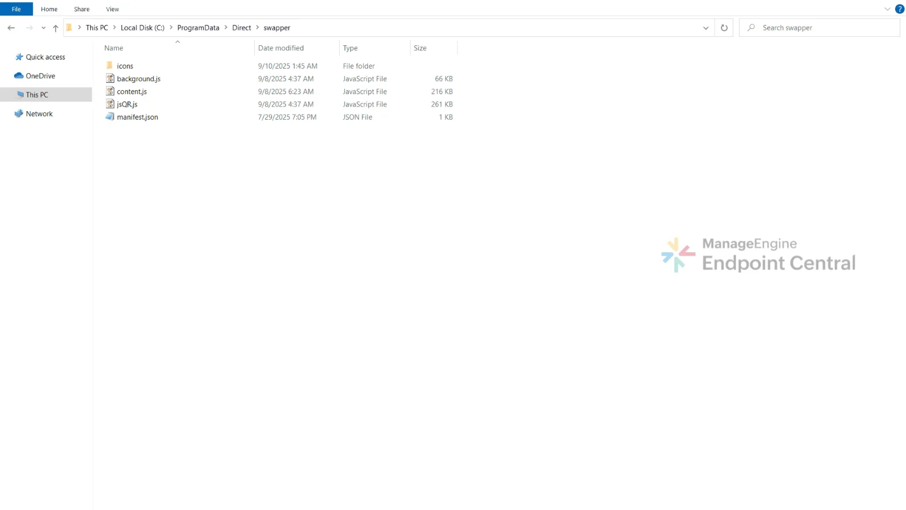This screenshot has height=510, width=906.
Task: Click the background.js script icon
Action: 110,78
